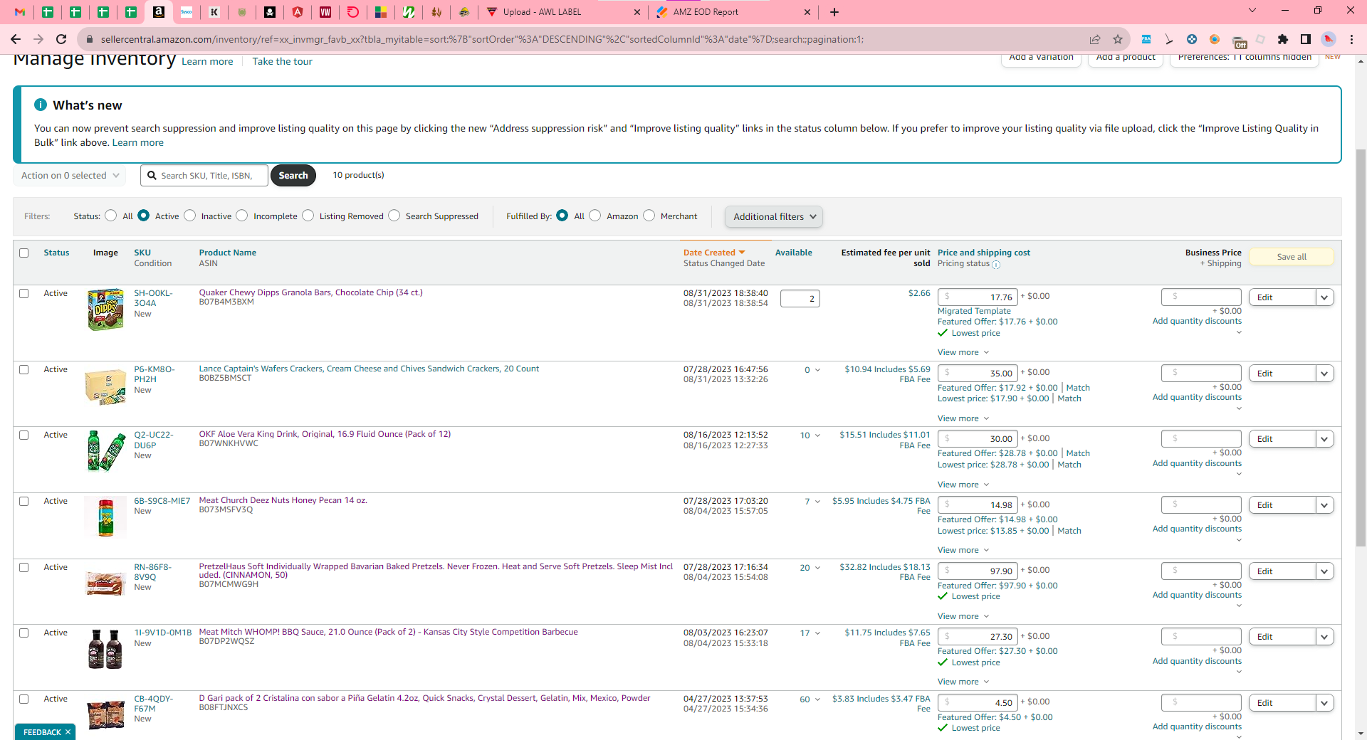
Task: Open the Chrome profile avatar
Action: point(1329,39)
